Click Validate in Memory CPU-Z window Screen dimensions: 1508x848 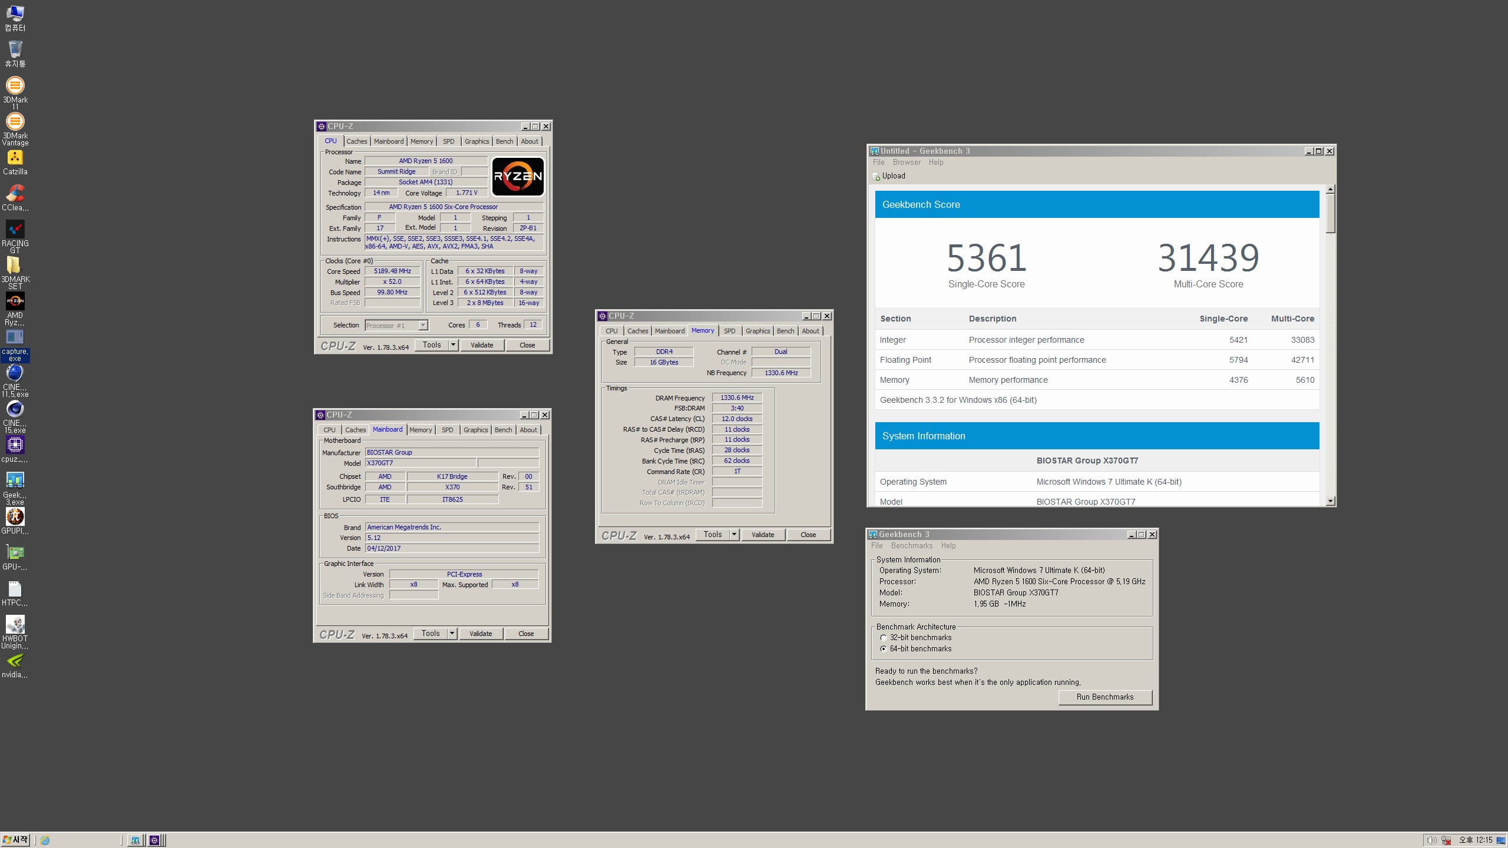763,535
